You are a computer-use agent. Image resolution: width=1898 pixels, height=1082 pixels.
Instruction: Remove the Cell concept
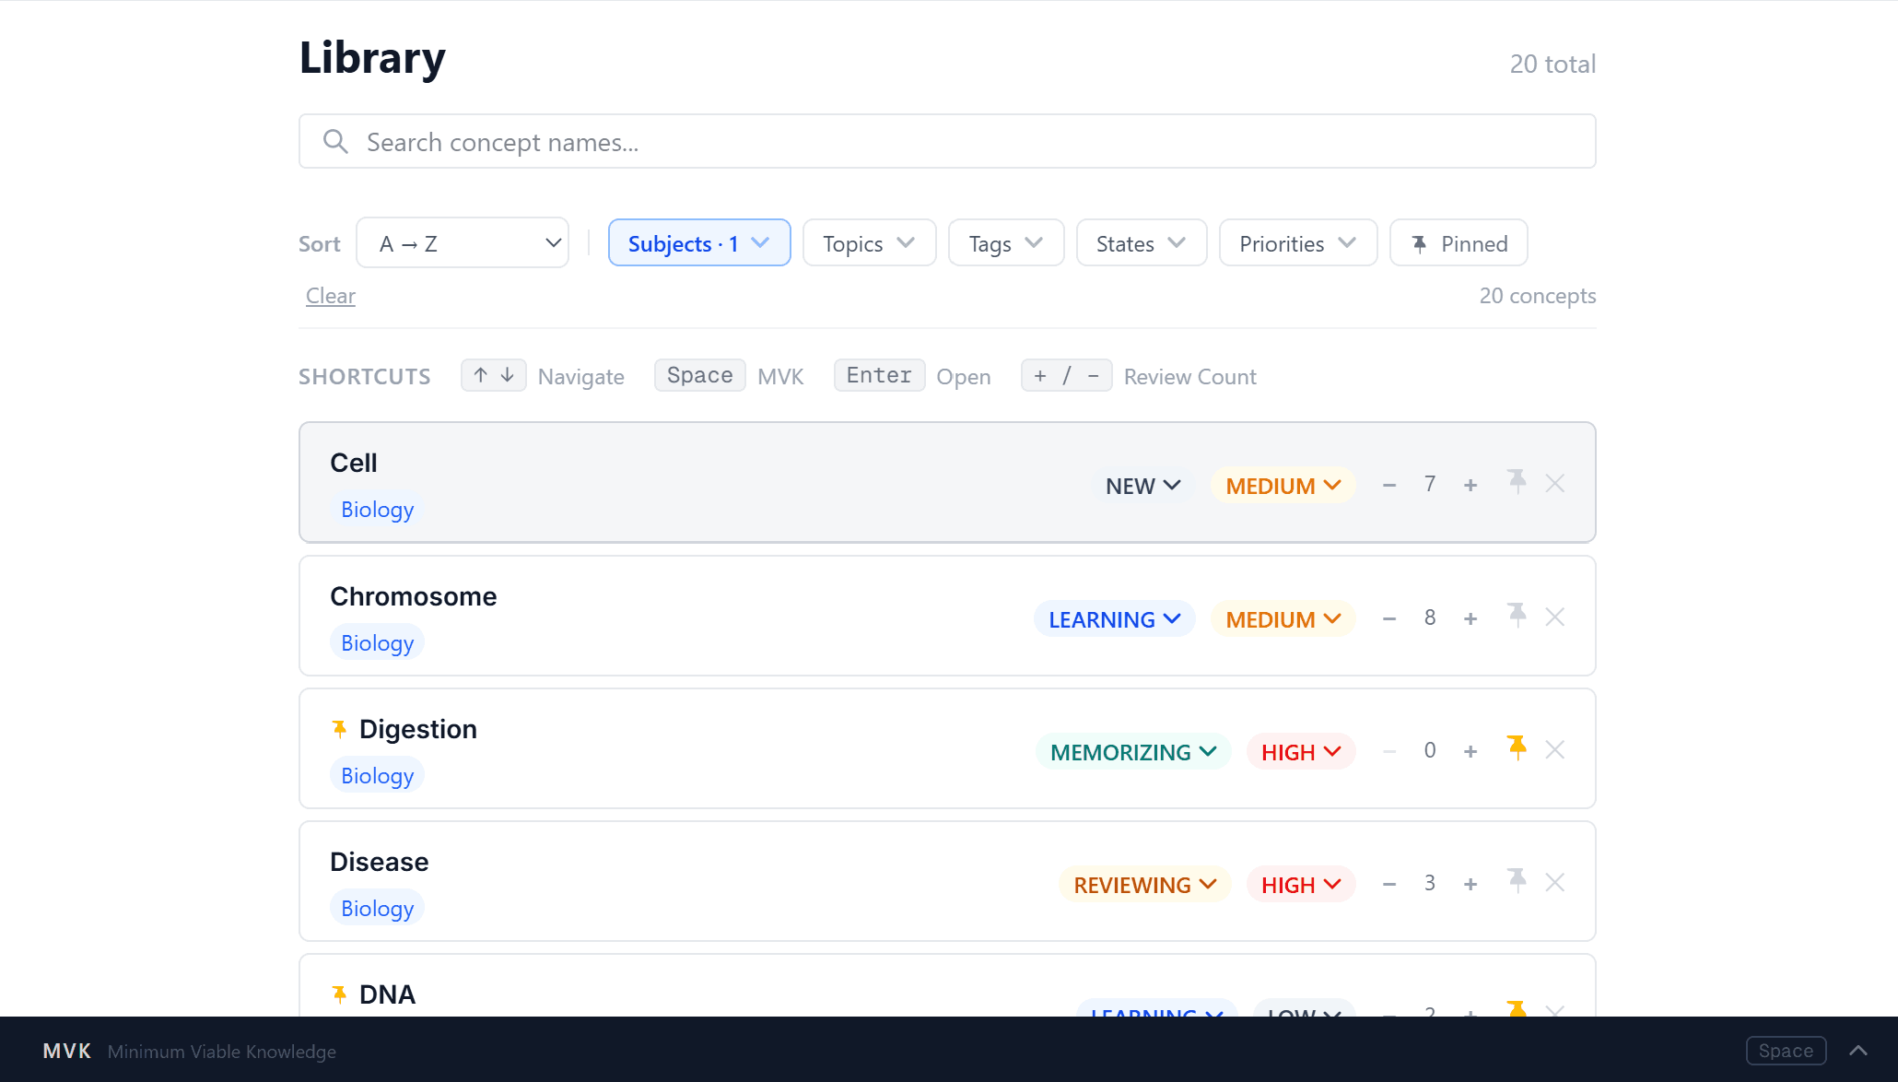(x=1555, y=483)
